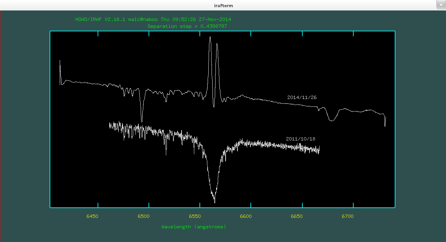Viewport: 446px width, 242px height.
Task: Click the 2014/11/26 spectrum label
Action: [x=302, y=97]
